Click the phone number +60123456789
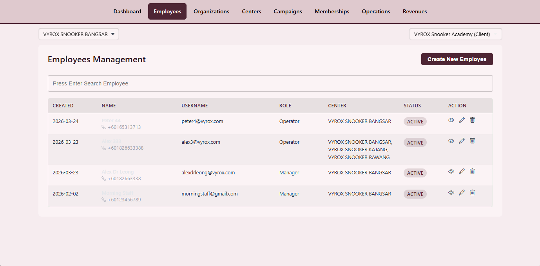540x266 pixels. click(x=124, y=200)
